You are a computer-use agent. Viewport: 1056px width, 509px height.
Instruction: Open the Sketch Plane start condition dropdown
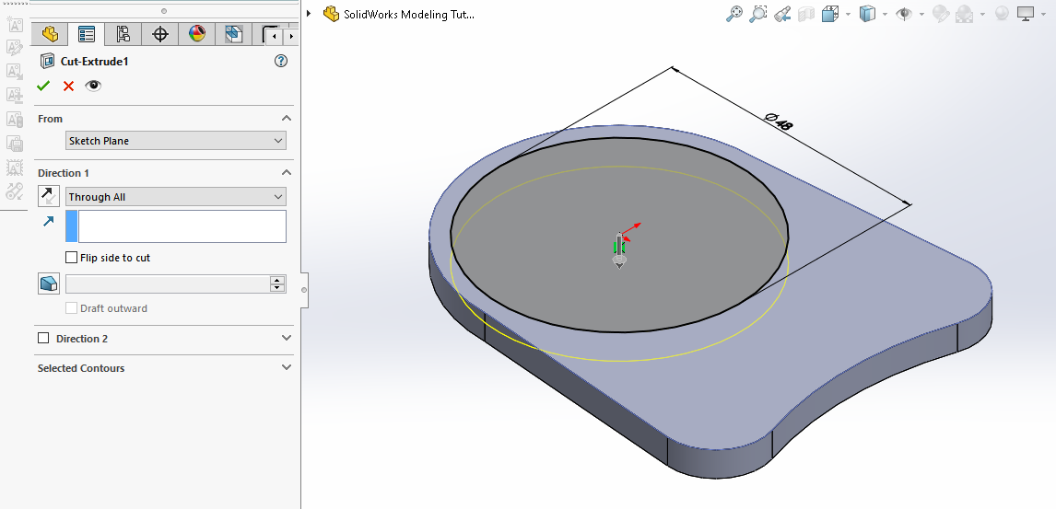point(175,141)
